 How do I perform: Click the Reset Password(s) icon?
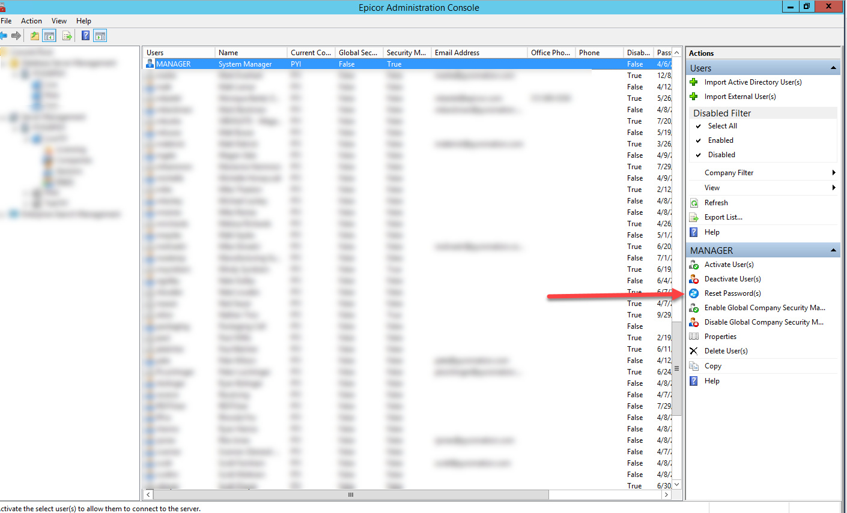(694, 293)
